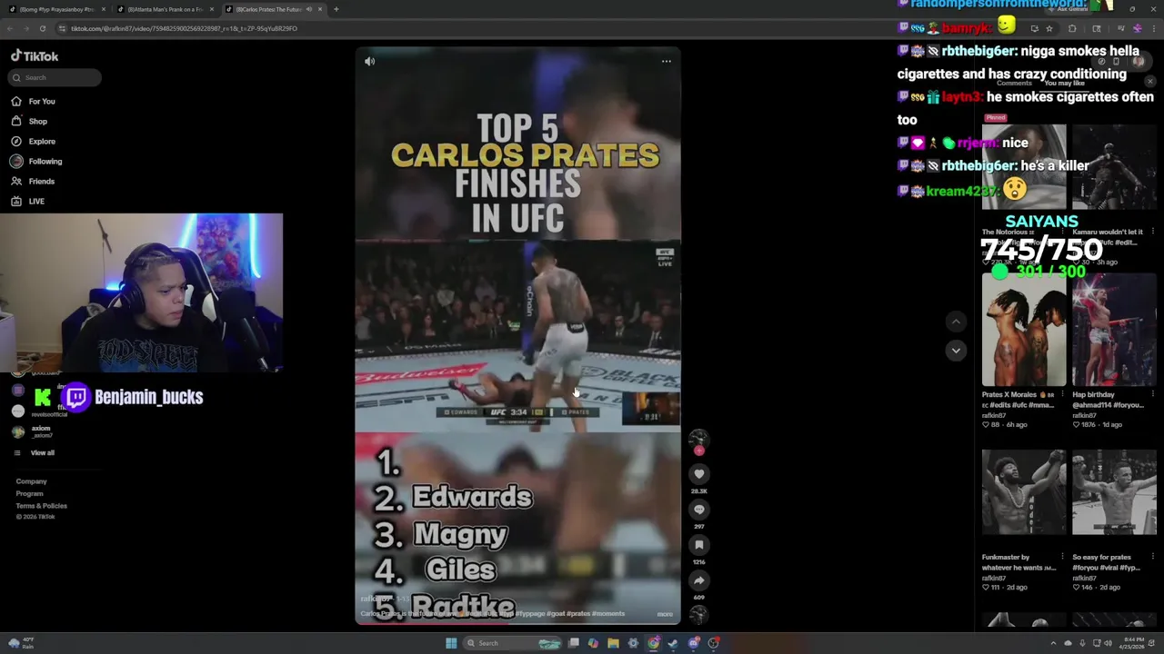
Task: Close the side panel with X
Action: (1149, 82)
